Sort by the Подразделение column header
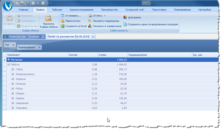This screenshot has height=129, width=221. [x=160, y=55]
